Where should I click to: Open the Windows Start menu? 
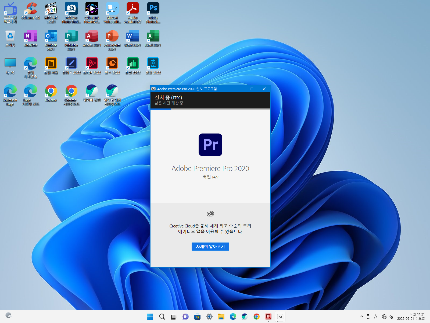tap(150, 317)
